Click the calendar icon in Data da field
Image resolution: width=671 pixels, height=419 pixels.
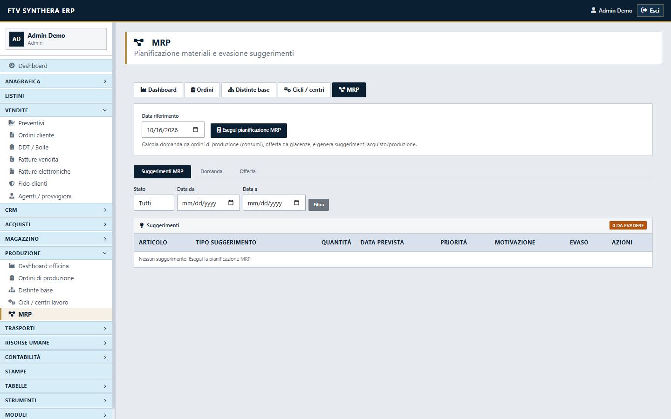[x=231, y=203]
